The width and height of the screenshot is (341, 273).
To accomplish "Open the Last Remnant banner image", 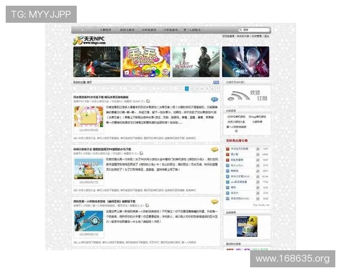I will [196, 62].
